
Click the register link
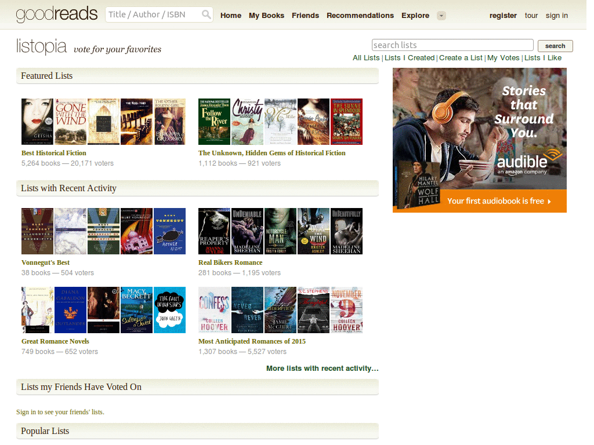(x=502, y=16)
